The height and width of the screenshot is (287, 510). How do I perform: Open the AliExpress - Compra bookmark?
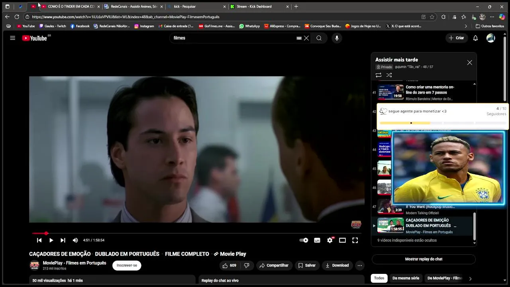[x=282, y=26]
